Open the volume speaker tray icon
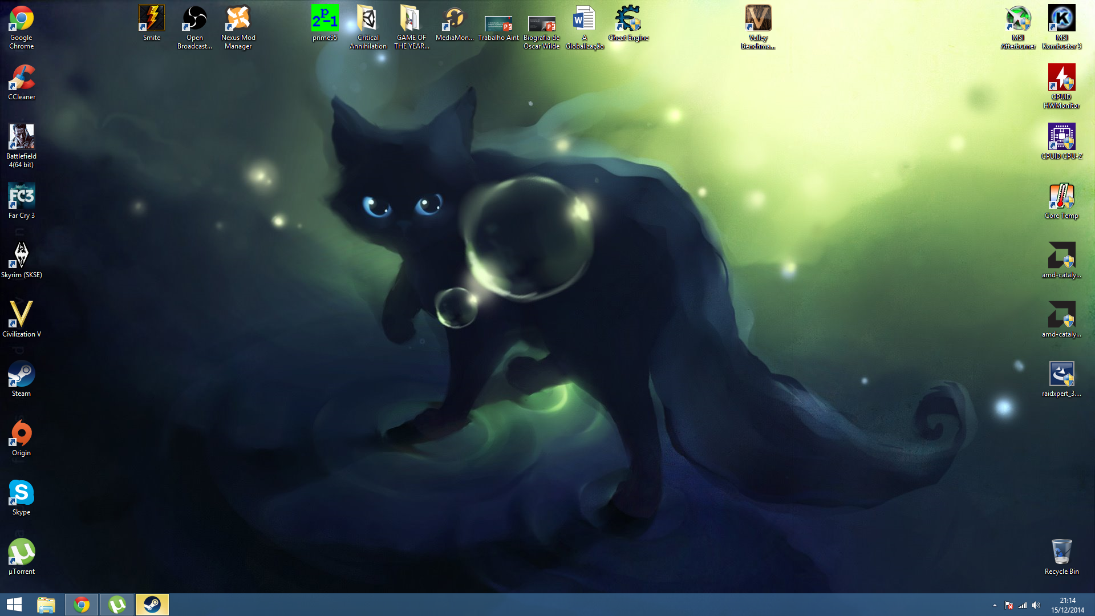This screenshot has width=1095, height=616. click(x=1036, y=605)
